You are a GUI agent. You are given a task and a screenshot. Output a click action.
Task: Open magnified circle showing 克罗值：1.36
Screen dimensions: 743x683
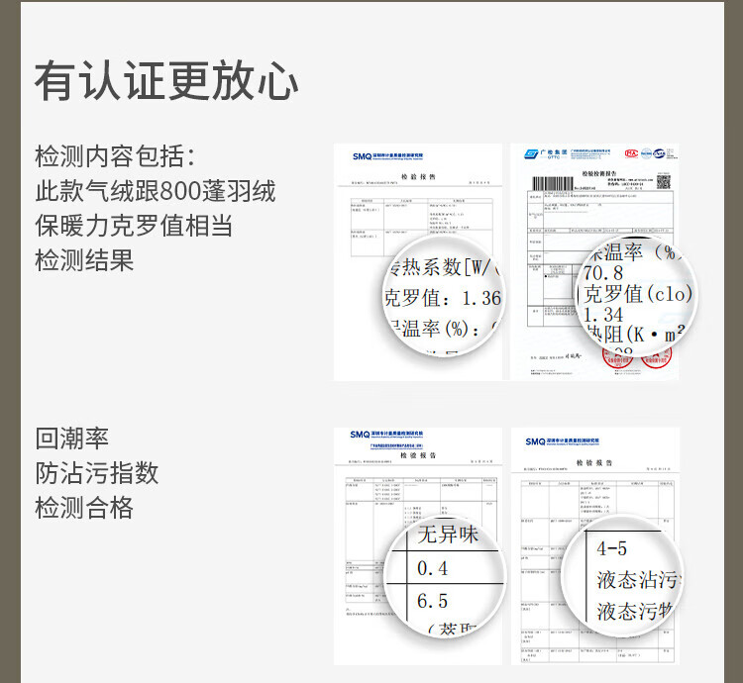tap(443, 296)
